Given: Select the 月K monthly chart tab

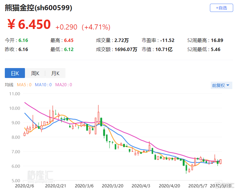Looking at the screenshot, I should coord(55,73).
